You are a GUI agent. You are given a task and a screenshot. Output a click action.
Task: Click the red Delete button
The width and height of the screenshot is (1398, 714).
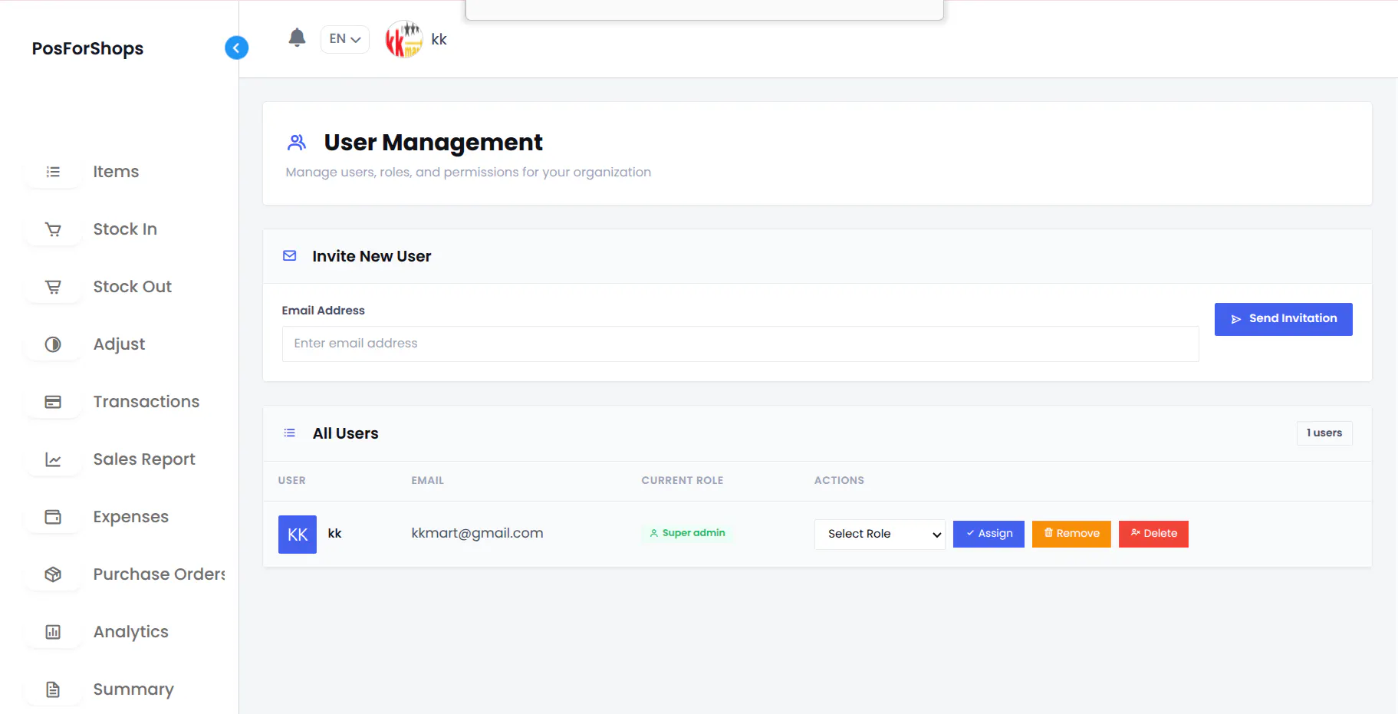click(1153, 534)
